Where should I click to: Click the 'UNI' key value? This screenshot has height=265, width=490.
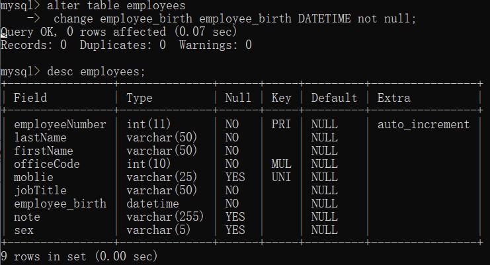pos(281,177)
